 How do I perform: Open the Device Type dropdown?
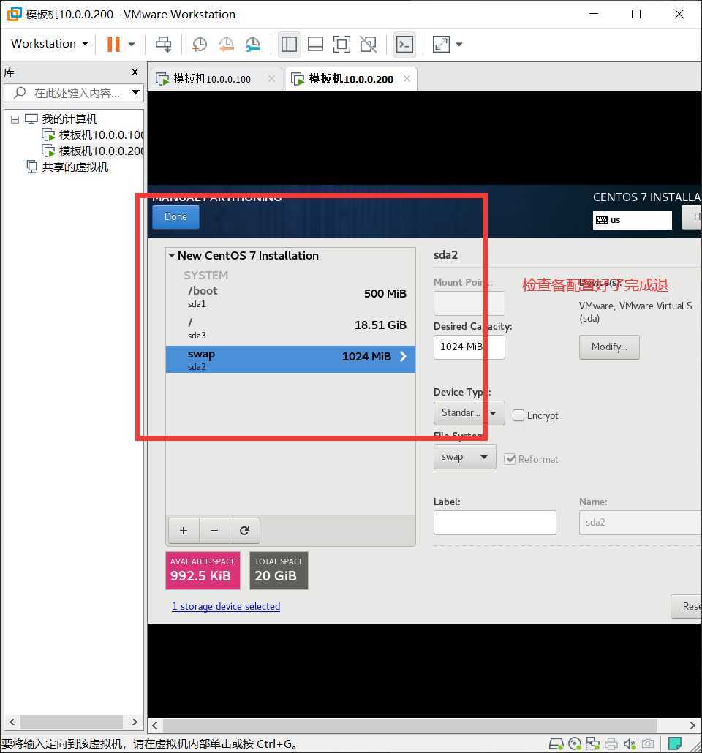(x=469, y=413)
